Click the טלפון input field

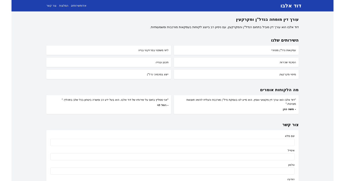point(172,171)
